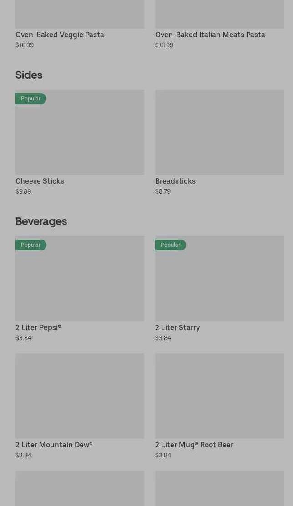Open 2 Liter Mug Root Beer image
This screenshot has width=293, height=506.
219,396
